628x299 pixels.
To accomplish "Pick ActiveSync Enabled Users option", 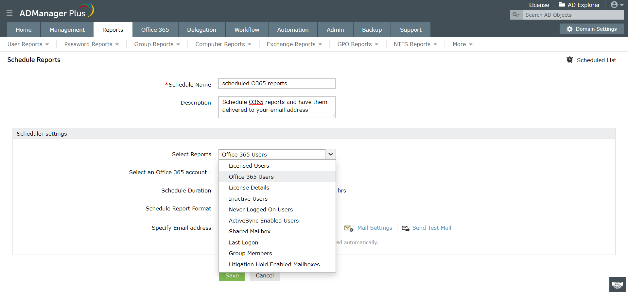I will click(277, 221).
